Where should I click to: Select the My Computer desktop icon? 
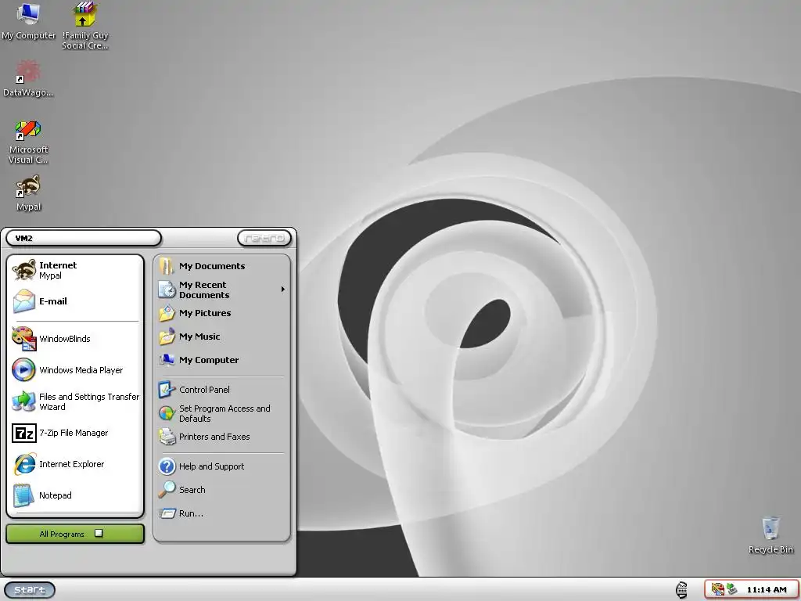[x=29, y=21]
